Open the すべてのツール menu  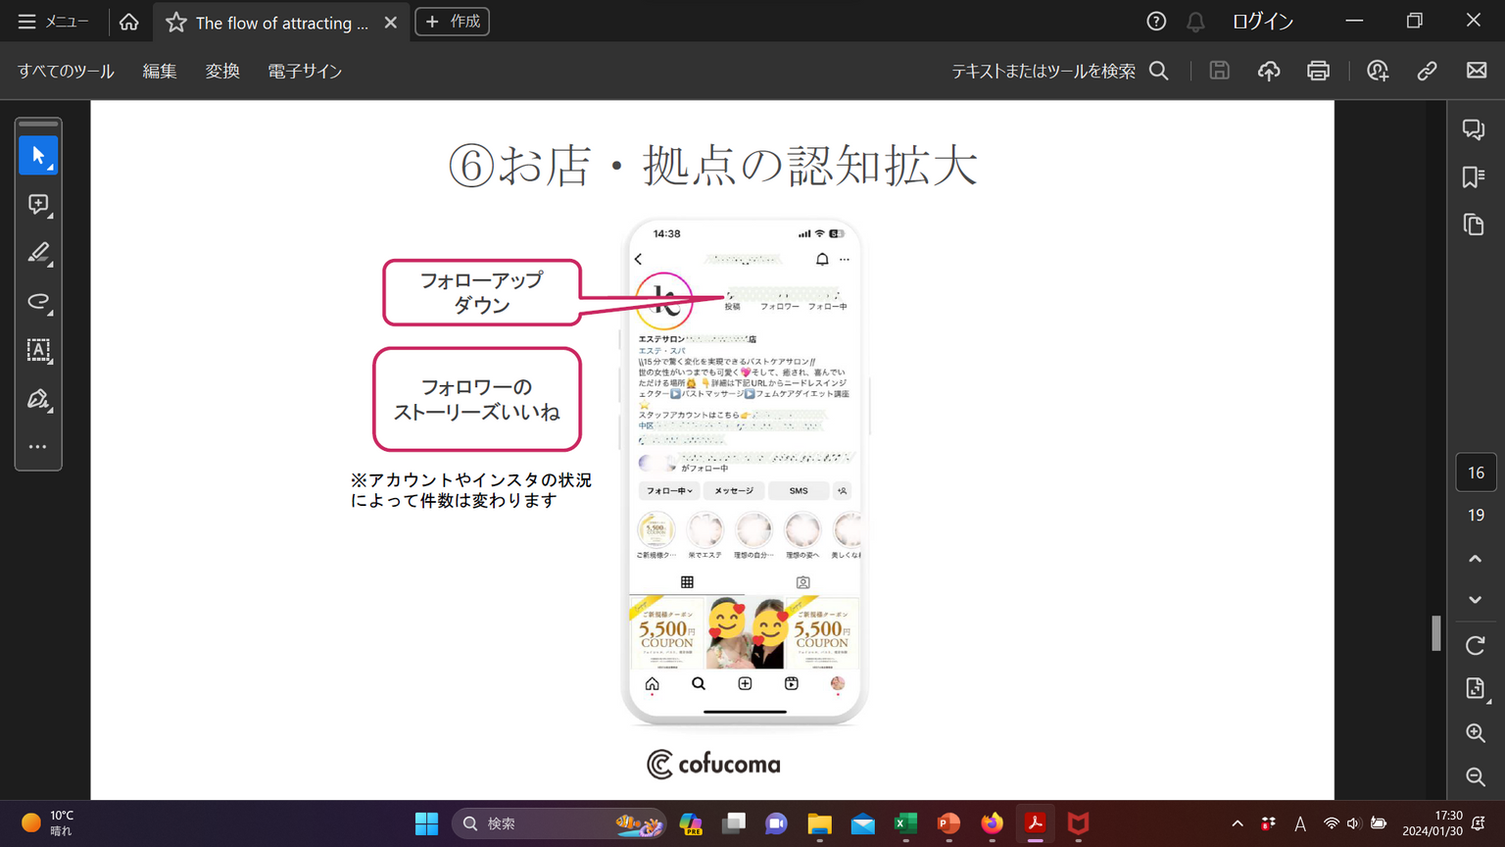(x=66, y=72)
